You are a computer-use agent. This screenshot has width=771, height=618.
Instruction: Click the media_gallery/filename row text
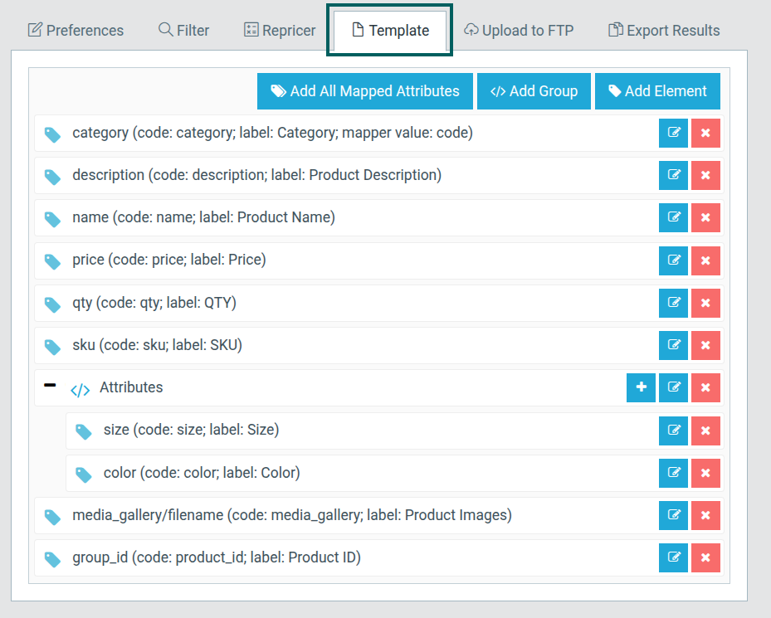[x=292, y=515]
